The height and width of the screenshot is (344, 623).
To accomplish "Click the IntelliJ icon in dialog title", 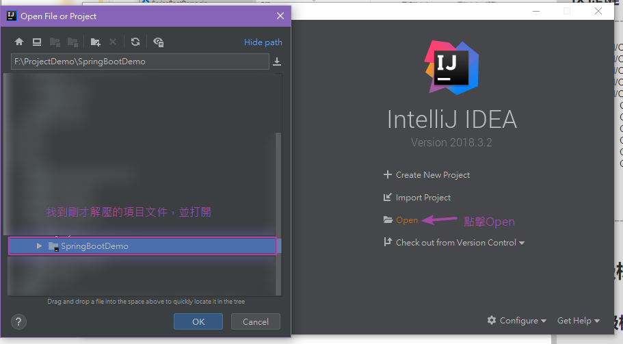I will pos(11,16).
